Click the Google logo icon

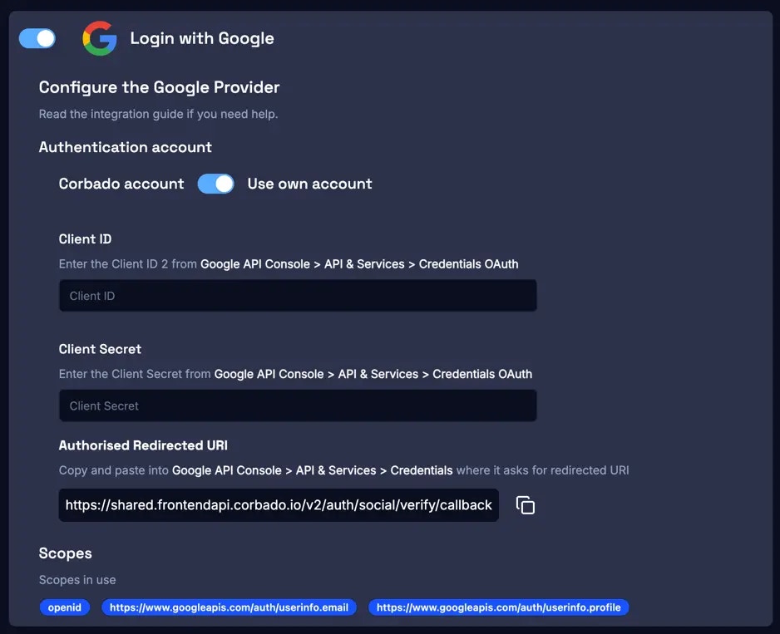tap(100, 38)
